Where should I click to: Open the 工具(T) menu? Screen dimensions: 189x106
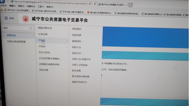coord(41,7)
